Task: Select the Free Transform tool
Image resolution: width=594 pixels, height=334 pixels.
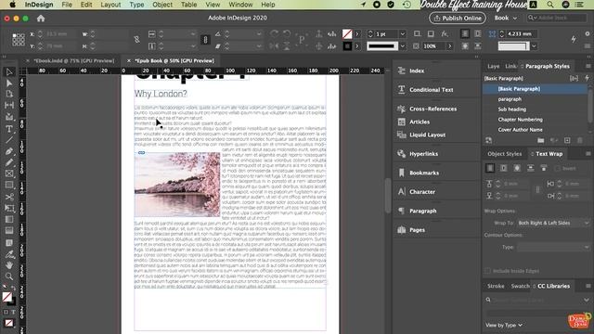Action: click(9, 208)
